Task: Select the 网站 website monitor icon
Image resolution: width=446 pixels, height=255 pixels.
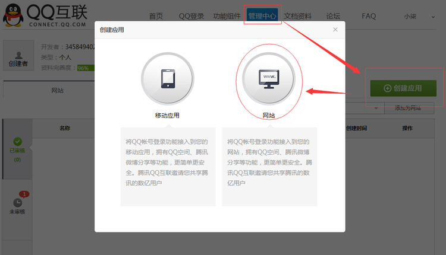Action: [269, 79]
